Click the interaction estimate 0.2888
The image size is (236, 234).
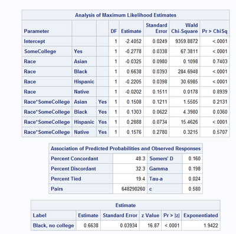click(134, 122)
